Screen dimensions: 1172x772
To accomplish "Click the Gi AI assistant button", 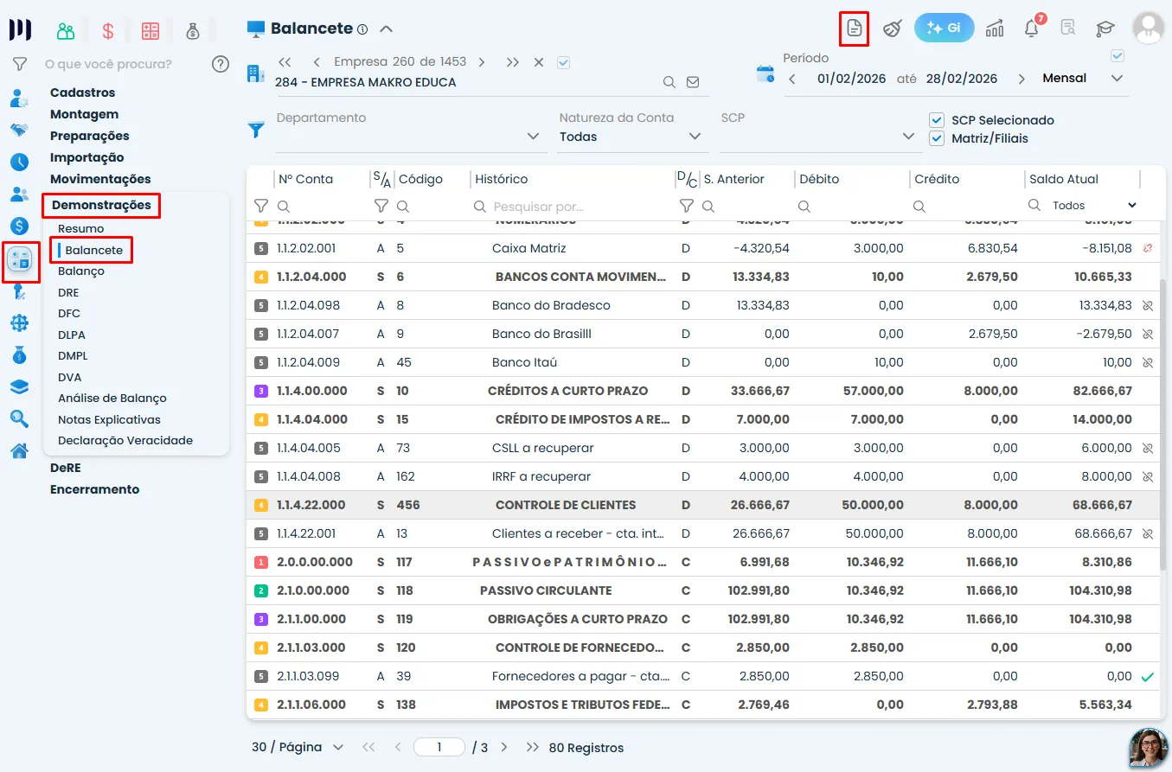I will tap(944, 28).
